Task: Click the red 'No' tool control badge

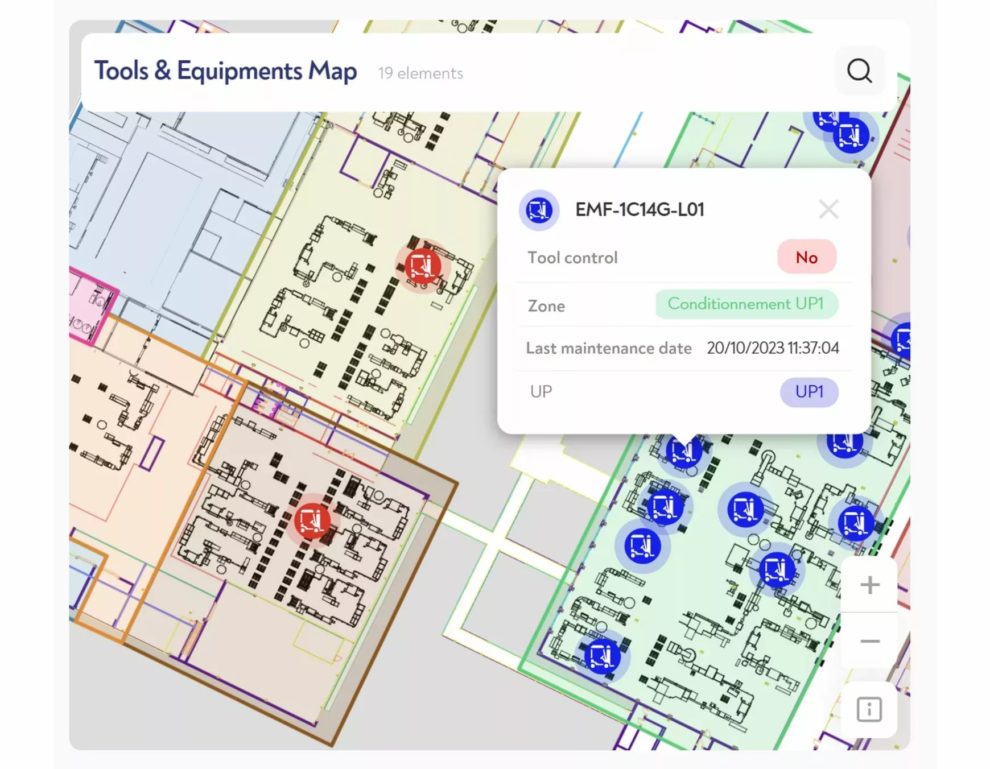Action: point(806,257)
